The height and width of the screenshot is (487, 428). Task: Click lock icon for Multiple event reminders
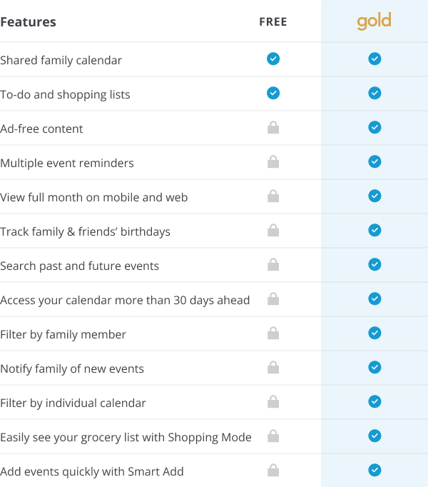(273, 162)
